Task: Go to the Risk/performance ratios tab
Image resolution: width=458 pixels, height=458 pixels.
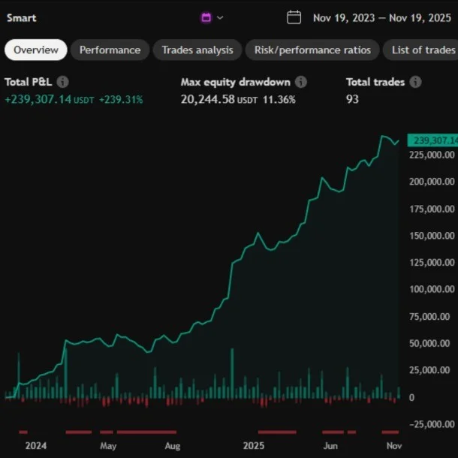Action: point(312,50)
